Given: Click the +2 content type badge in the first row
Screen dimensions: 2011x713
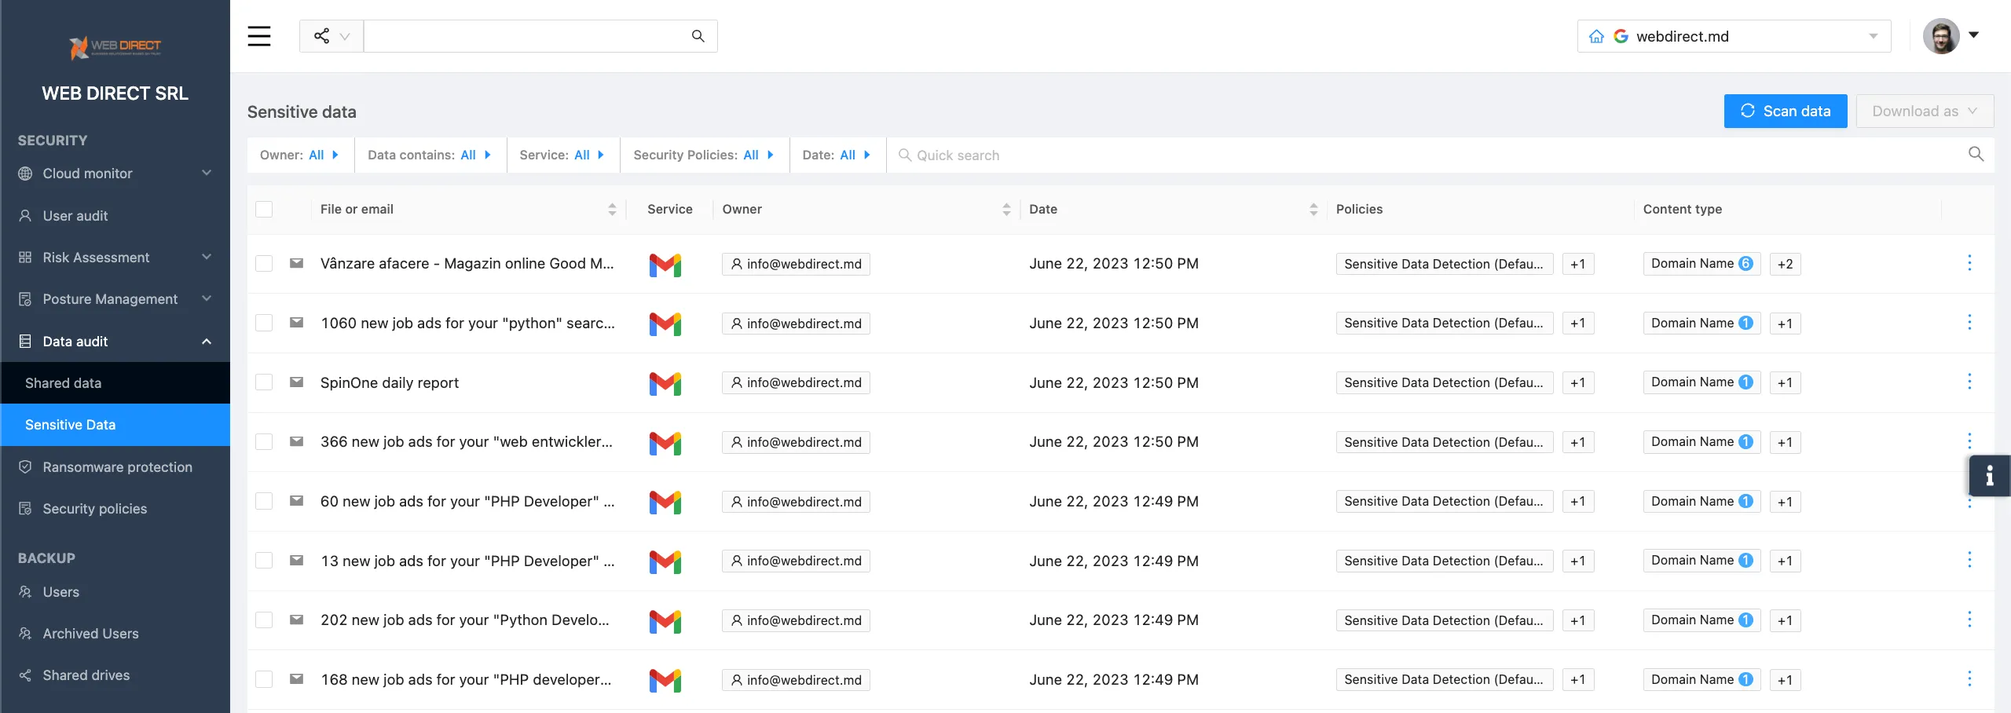Looking at the screenshot, I should click(x=1785, y=265).
